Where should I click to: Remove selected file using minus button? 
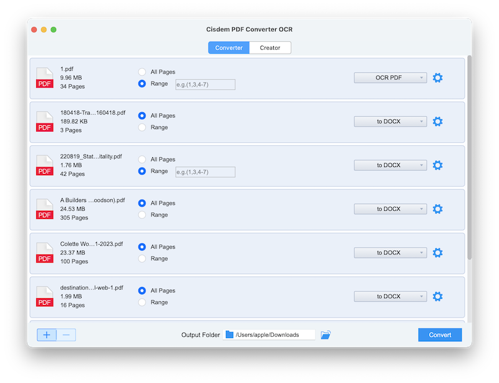[x=66, y=335]
